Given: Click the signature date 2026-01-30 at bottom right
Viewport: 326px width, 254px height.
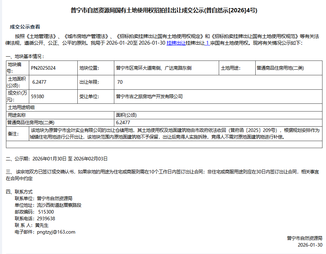Looking at the screenshot, I should 310,245.
